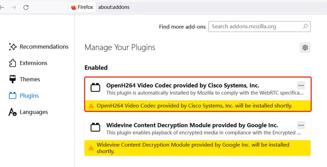
Task: Click the Recommendations sparkle icon
Action: click(13, 47)
